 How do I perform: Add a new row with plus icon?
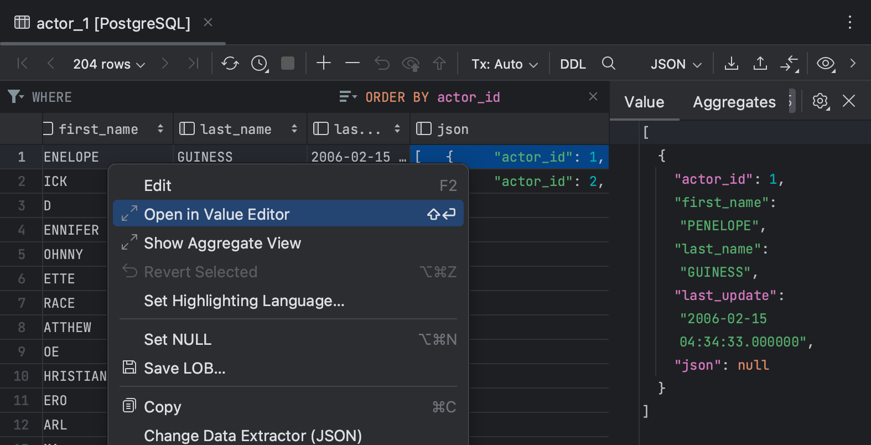324,64
